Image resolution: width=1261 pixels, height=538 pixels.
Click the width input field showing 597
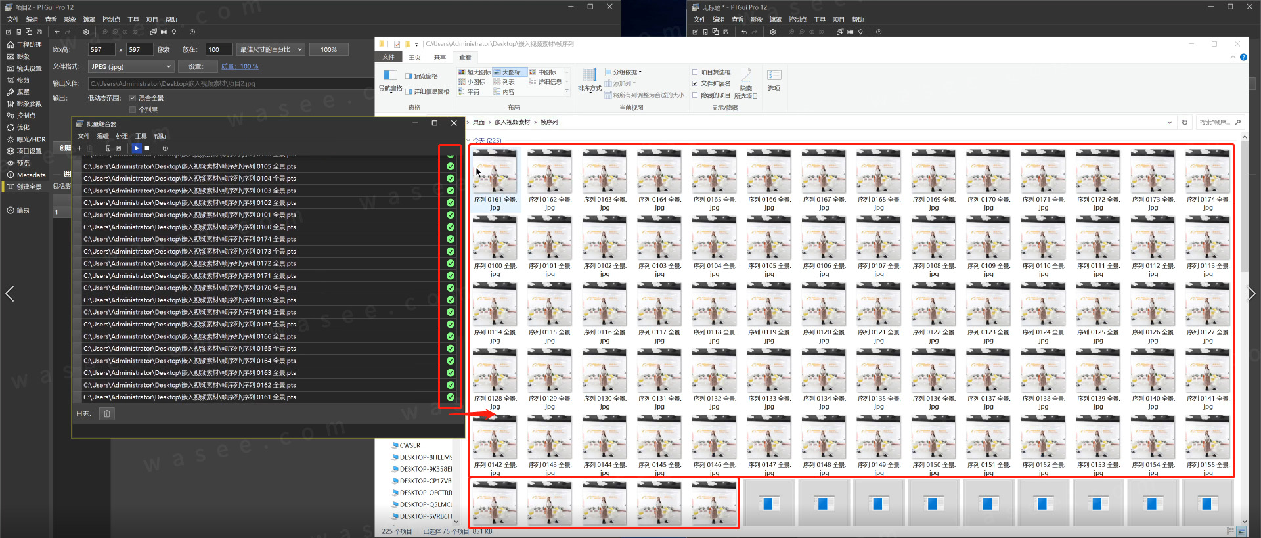(101, 49)
